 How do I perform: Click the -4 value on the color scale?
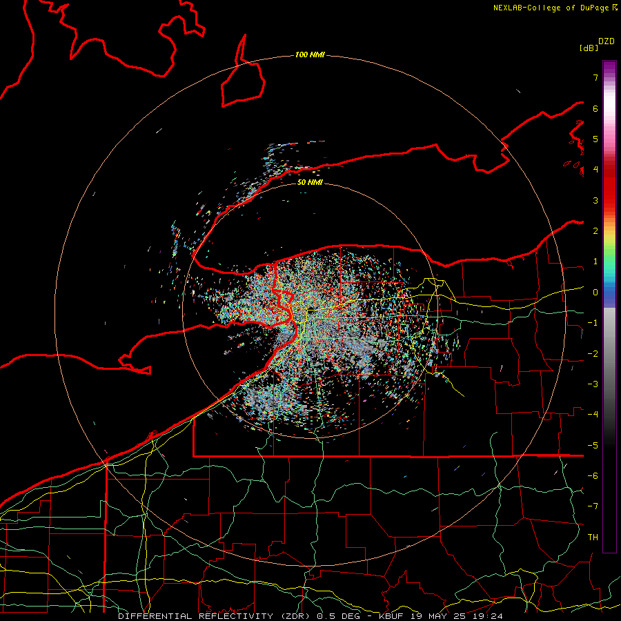coord(593,415)
